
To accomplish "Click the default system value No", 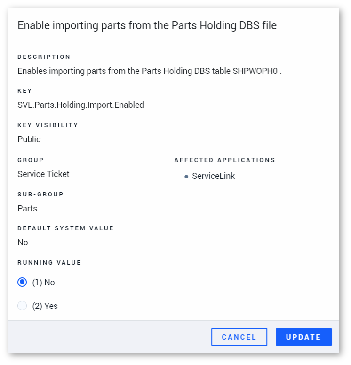I will 23,243.
